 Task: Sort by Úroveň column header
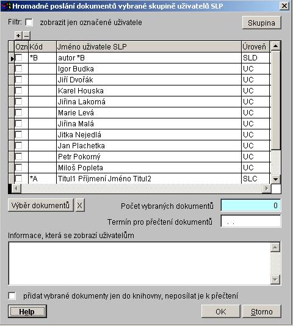(255, 46)
